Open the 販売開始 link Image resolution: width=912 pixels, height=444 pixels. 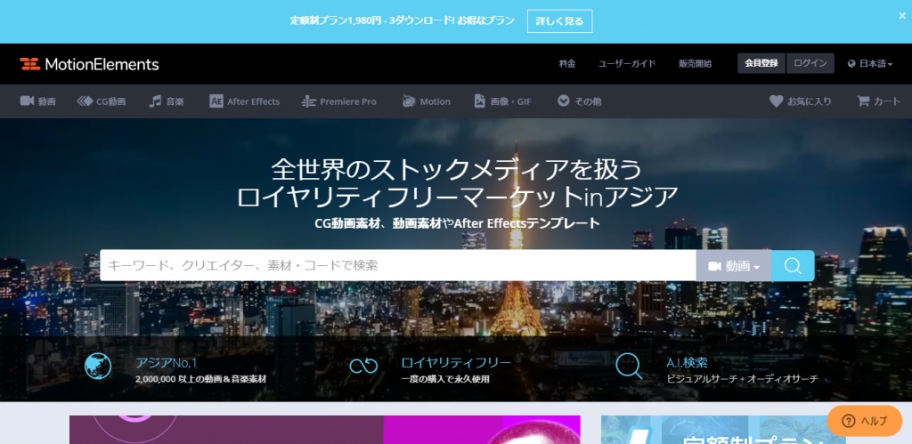[695, 64]
